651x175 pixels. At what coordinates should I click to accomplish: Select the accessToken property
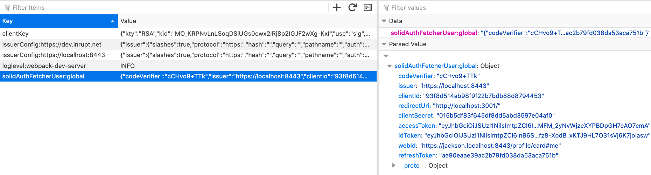click(417, 126)
